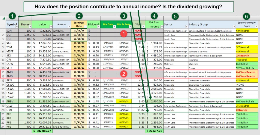Select the Div Ex Date column header
The height and width of the screenshot is (135, 260).
(x=123, y=24)
